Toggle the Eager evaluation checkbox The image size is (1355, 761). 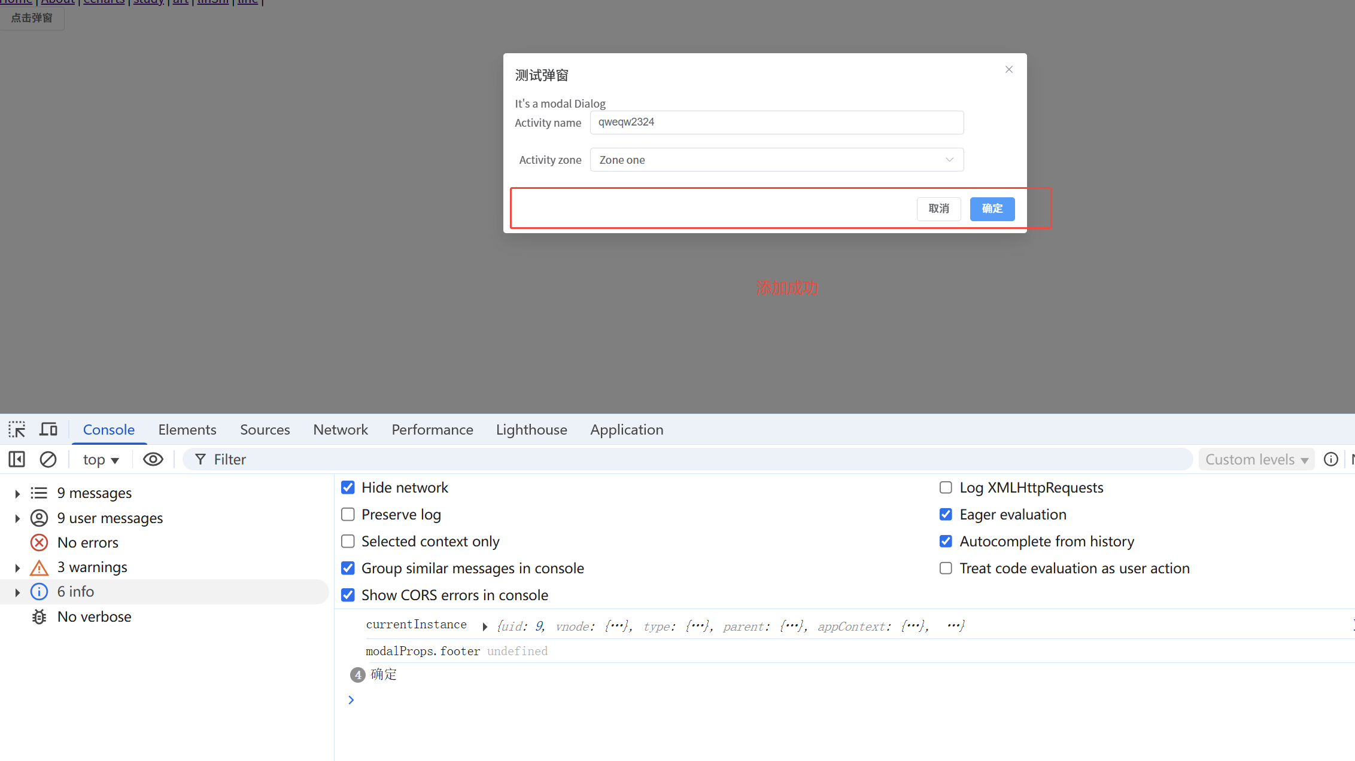click(946, 514)
